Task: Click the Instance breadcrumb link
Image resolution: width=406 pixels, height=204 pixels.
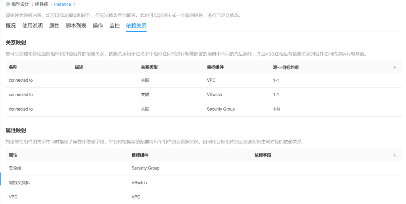Action: point(62,4)
